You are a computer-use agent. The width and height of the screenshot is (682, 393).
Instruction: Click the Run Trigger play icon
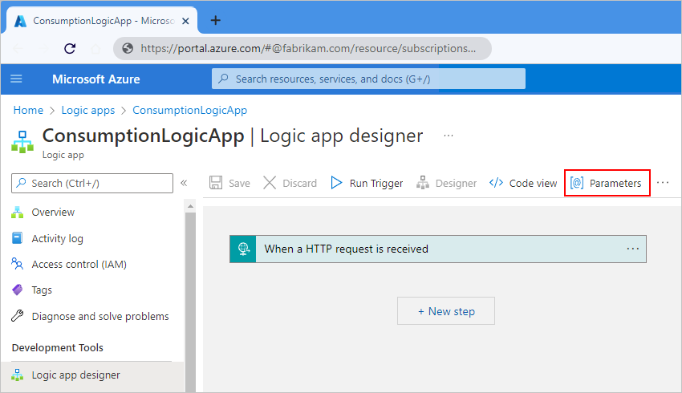click(x=335, y=183)
